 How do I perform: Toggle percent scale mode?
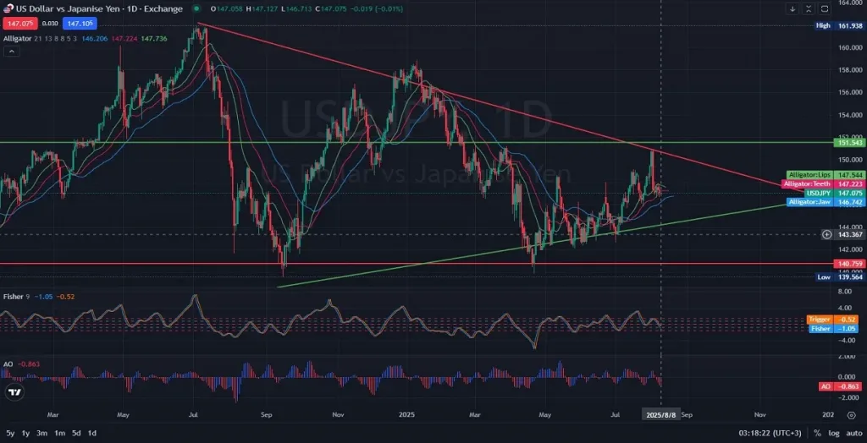pyautogui.click(x=817, y=433)
